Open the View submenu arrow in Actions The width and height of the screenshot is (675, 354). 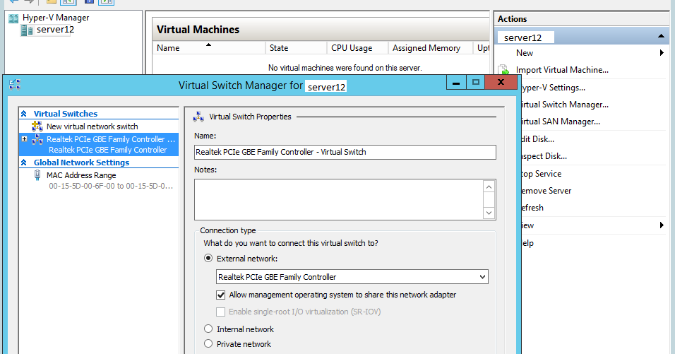(662, 225)
